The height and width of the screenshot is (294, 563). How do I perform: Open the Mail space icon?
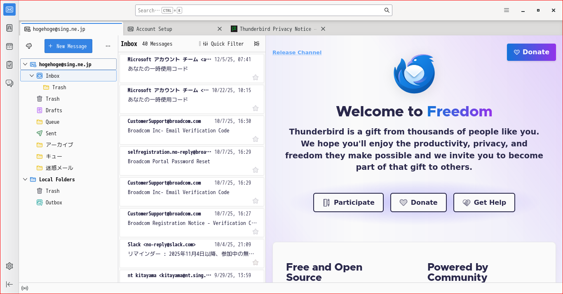[x=9, y=9]
